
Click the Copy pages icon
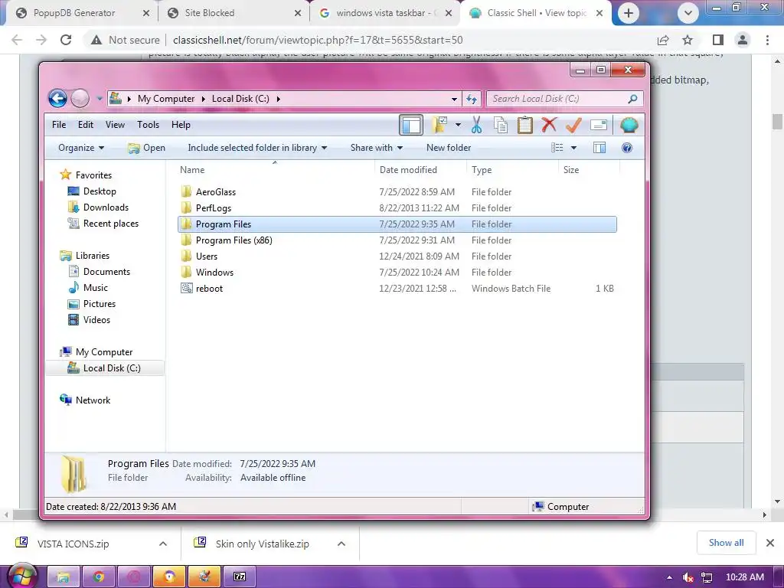501,125
